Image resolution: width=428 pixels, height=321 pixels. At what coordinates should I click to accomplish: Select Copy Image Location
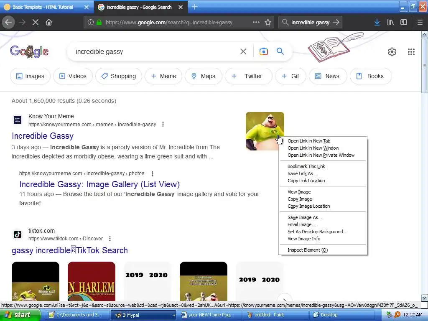point(323,206)
